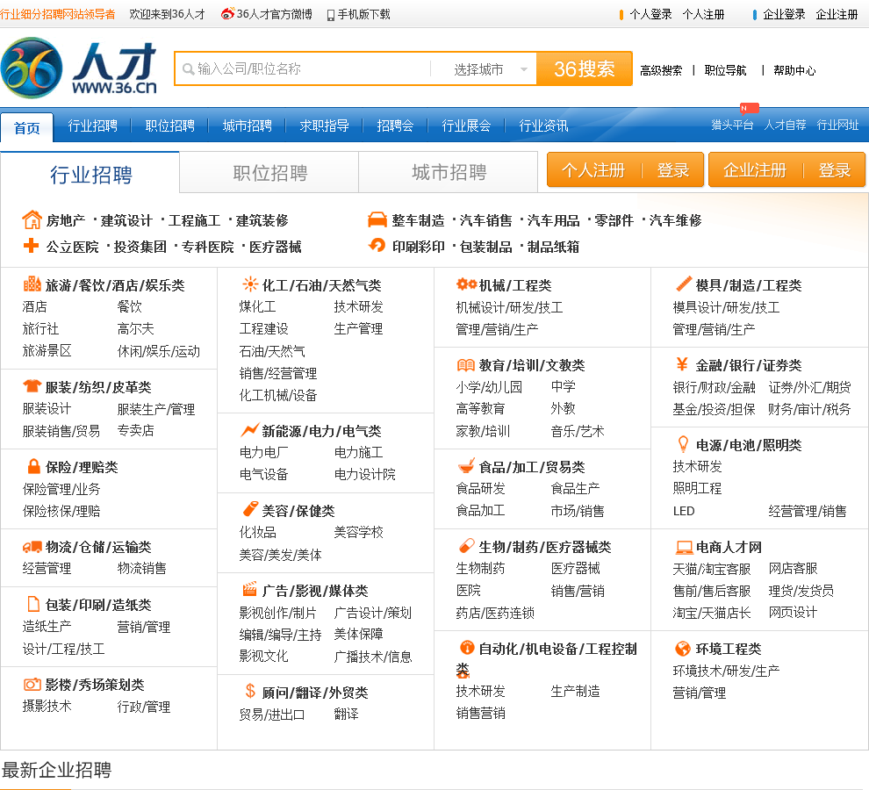Click the 36人才 site logo
Screen dimensions: 869x790
tap(79, 68)
